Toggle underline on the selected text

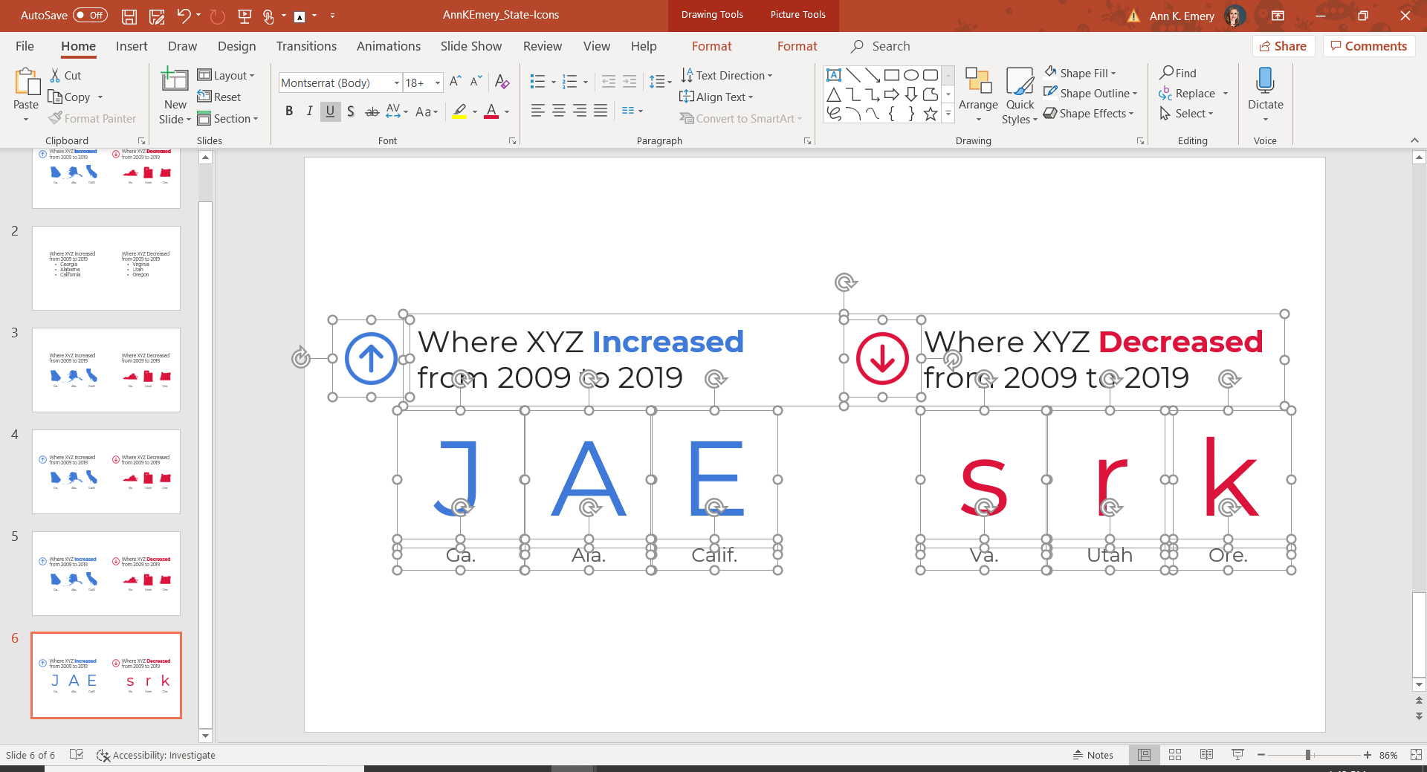330,111
